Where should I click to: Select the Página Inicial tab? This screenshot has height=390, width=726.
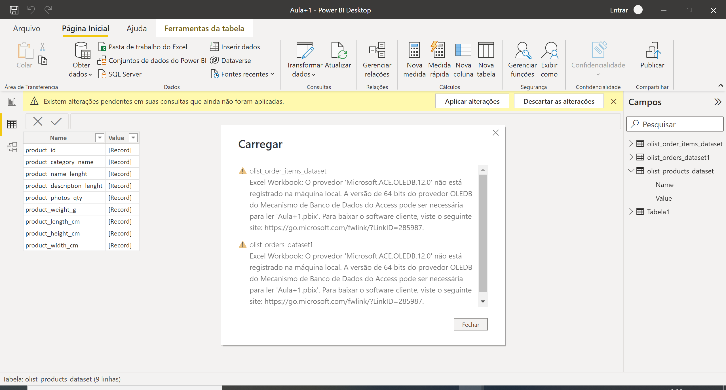coord(85,28)
